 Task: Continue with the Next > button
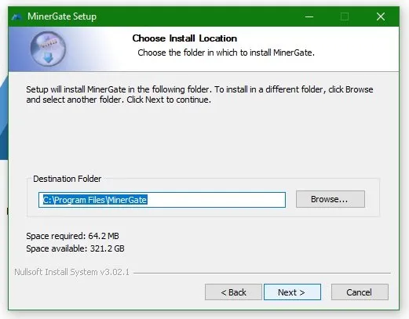292,292
